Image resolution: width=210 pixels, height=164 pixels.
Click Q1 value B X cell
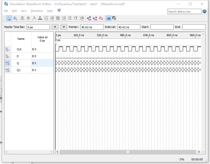point(42,70)
